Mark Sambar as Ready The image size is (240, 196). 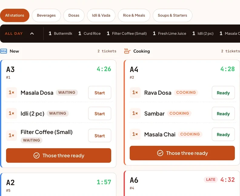223,113
